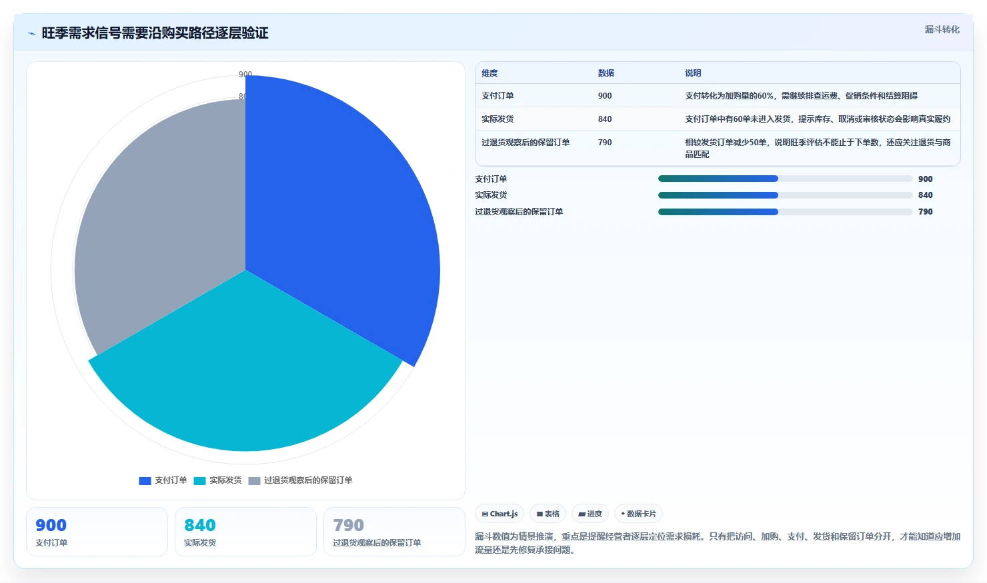Open the 840 实际发货 data card
This screenshot has height=583, width=987.
(245, 532)
